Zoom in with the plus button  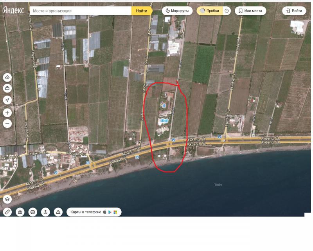tap(7, 113)
